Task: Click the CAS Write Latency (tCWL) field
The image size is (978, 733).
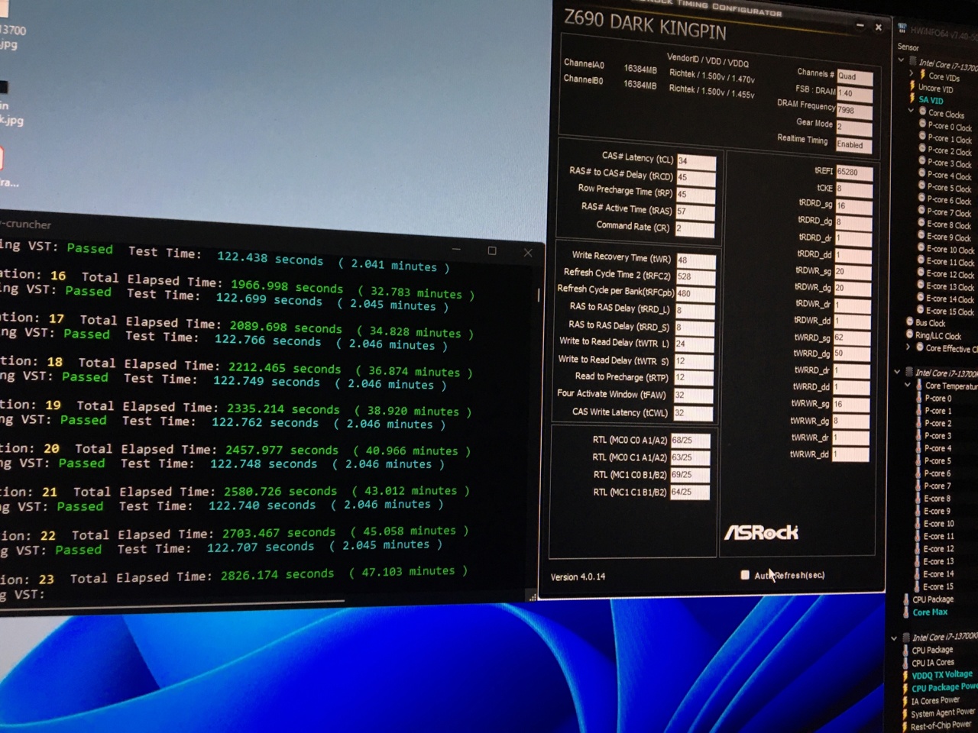Action: click(693, 413)
